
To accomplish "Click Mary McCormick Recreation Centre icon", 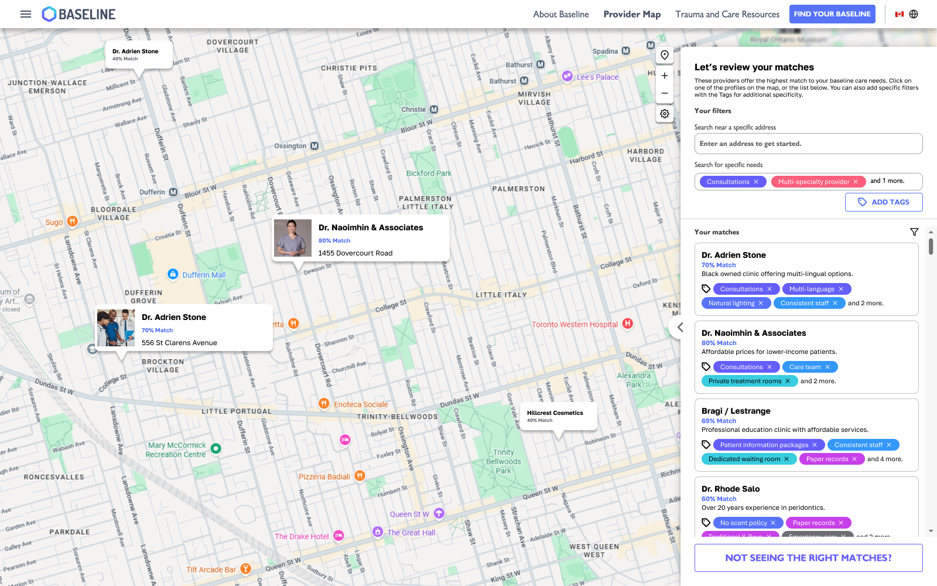I will tap(216, 449).
